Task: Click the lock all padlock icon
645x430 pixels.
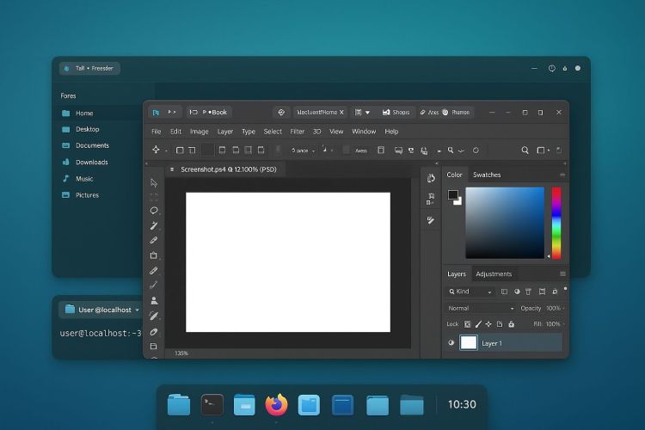Action: [510, 324]
